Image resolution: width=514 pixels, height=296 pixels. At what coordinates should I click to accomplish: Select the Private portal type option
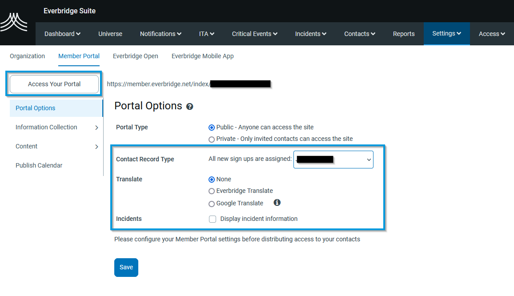coord(212,139)
